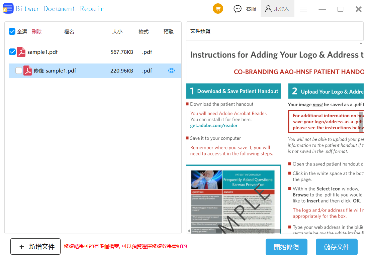368x259 pixels.
Task: Click the 'Download & Save Patient Handout' heading
Action: (238, 91)
